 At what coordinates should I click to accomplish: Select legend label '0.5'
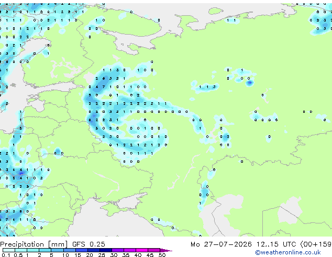point(18,255)
